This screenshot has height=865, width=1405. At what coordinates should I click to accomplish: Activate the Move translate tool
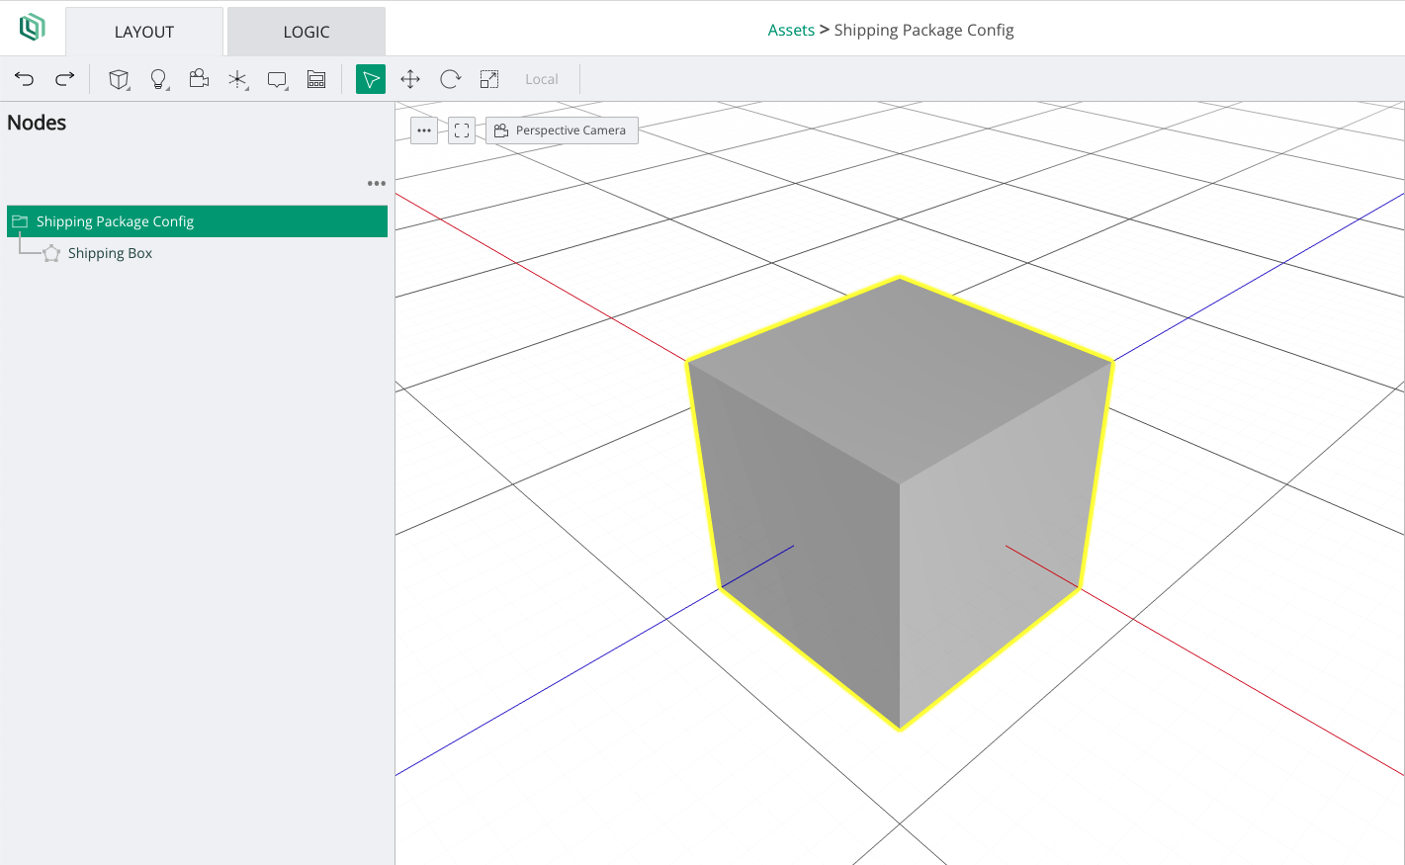[x=410, y=79]
